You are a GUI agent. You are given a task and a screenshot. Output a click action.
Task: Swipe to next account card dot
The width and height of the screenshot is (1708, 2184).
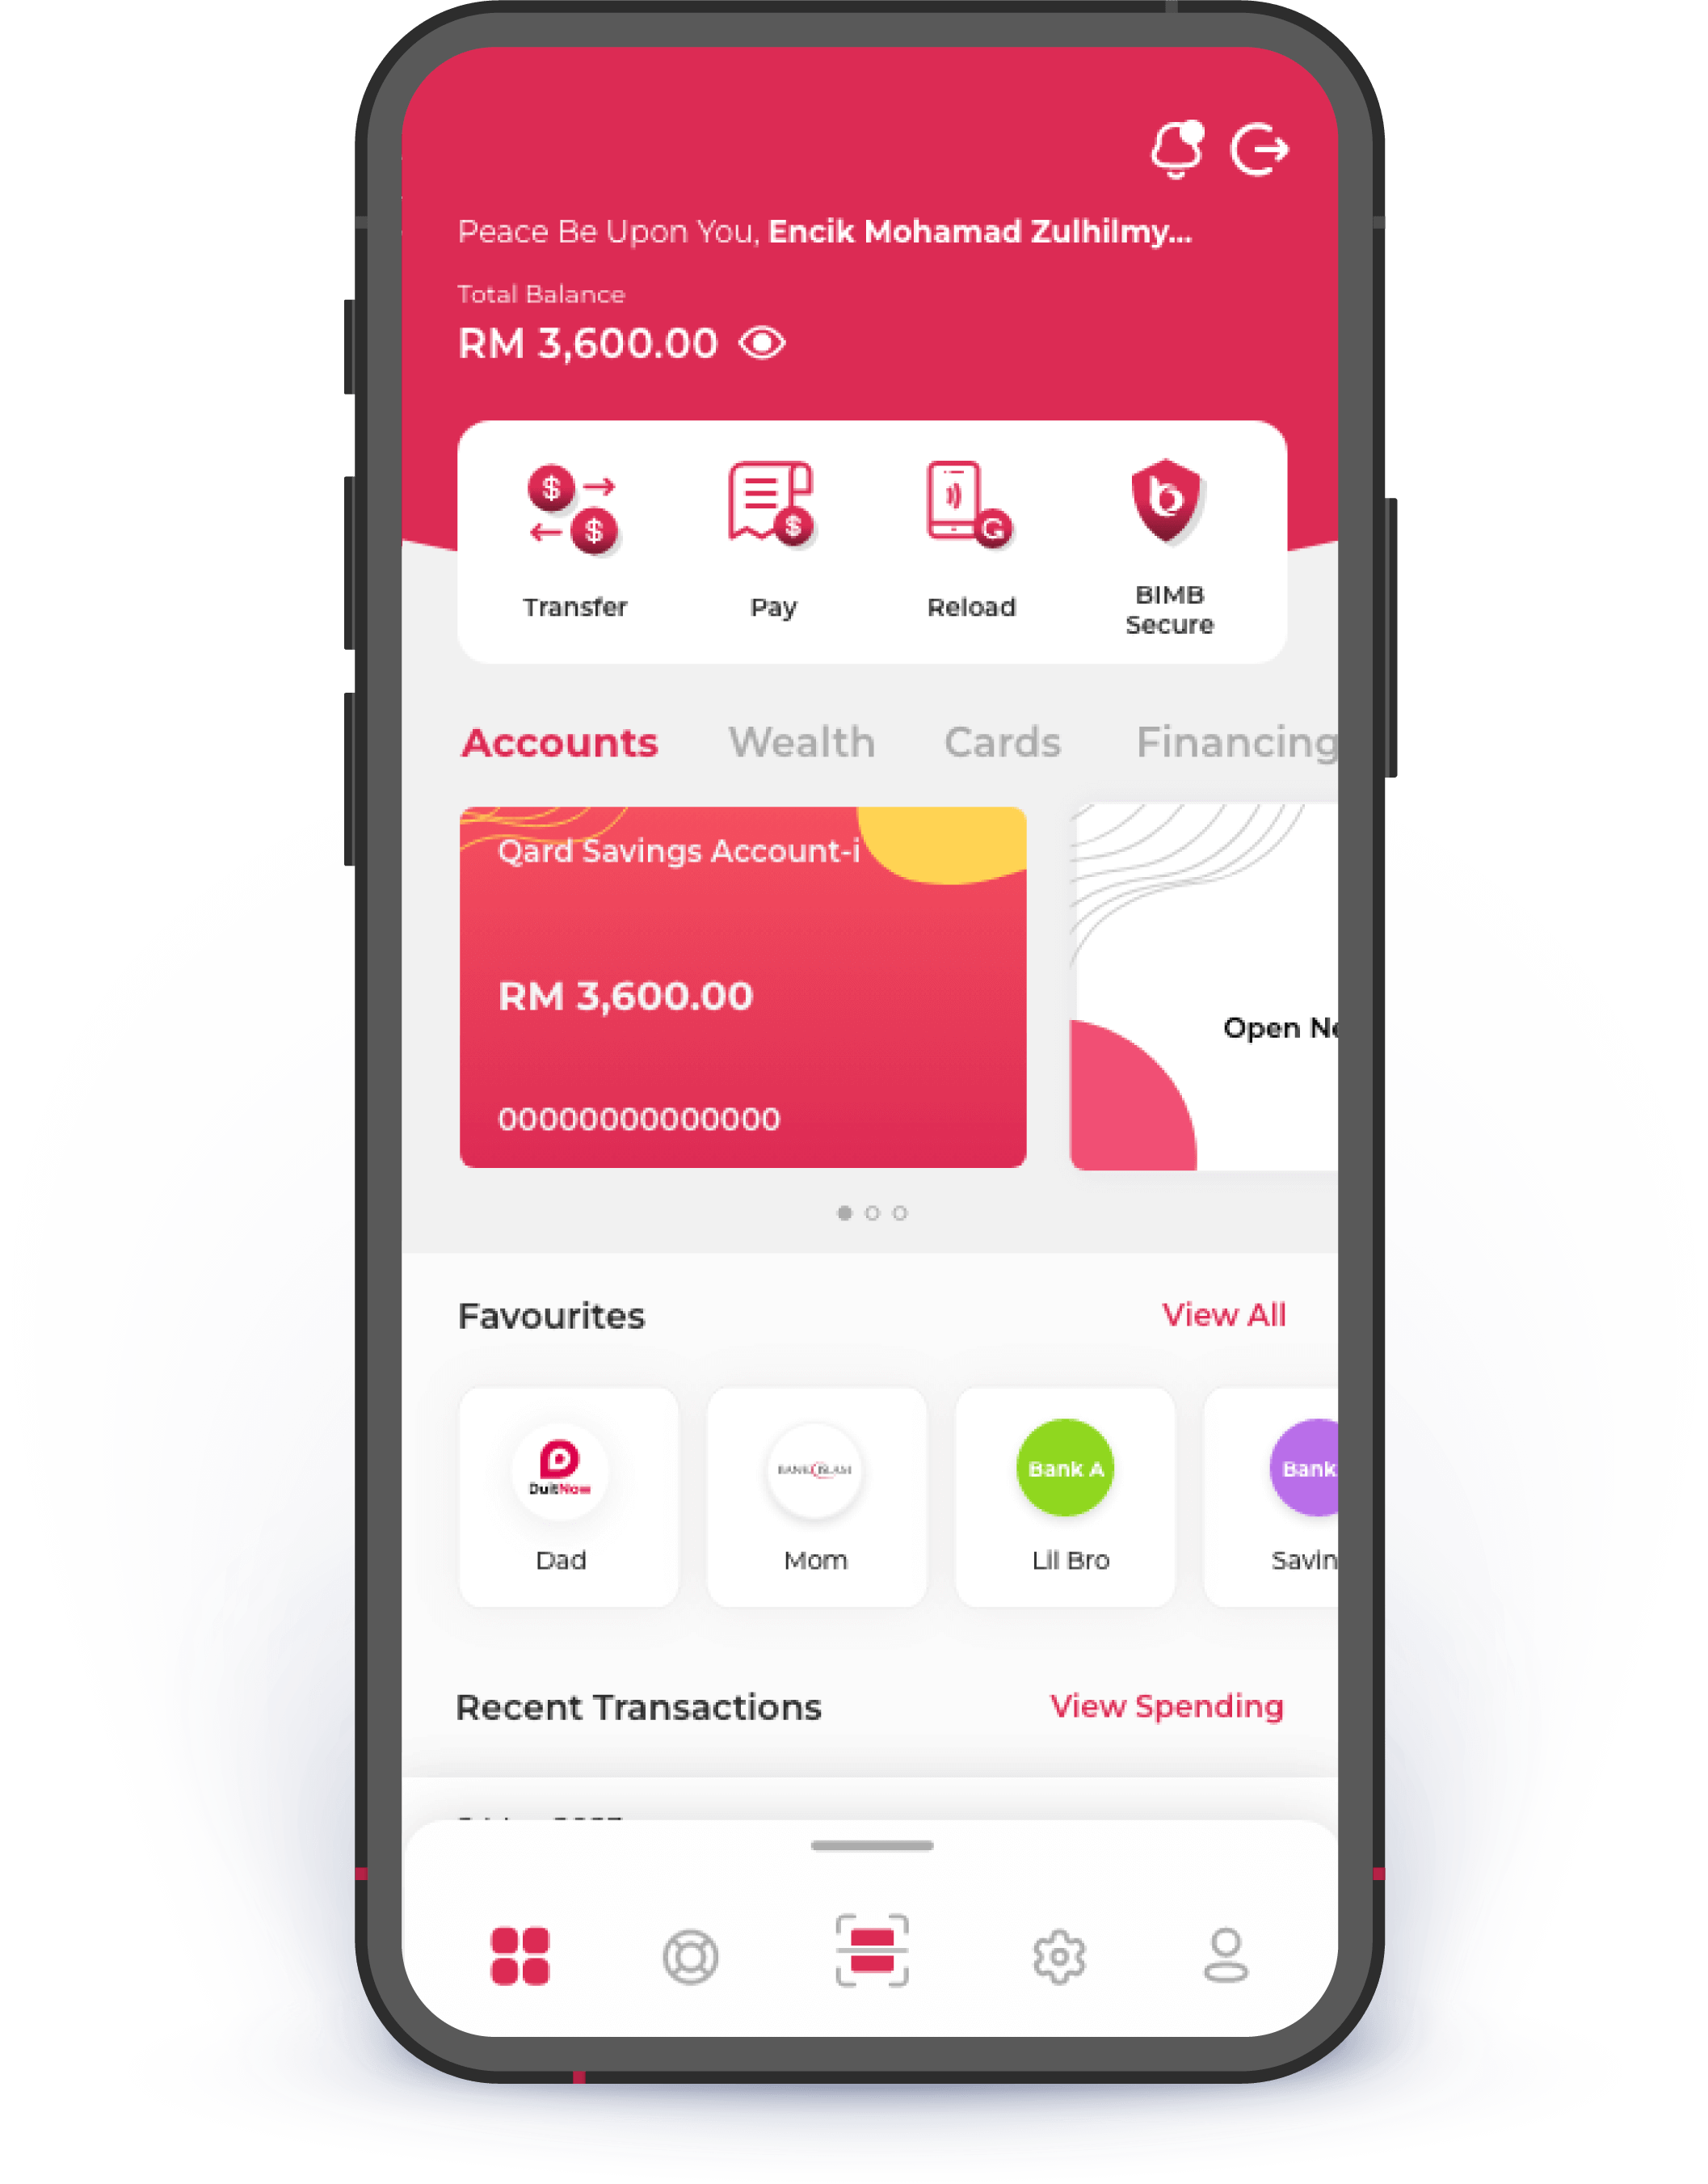point(870,1212)
